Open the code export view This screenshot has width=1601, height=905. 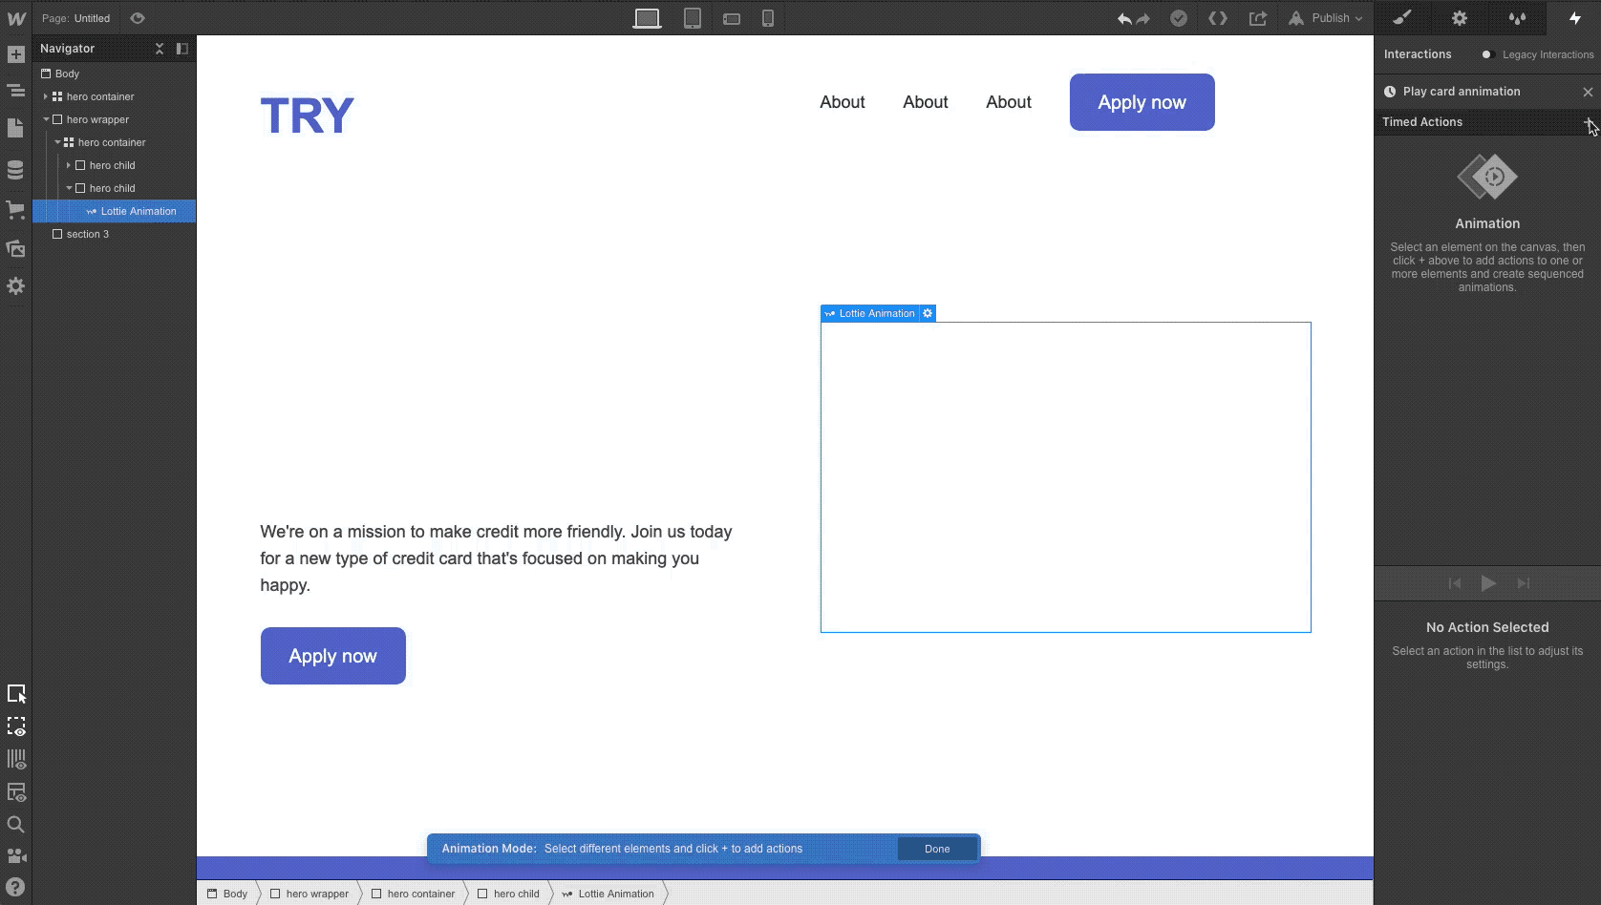coord(1218,17)
